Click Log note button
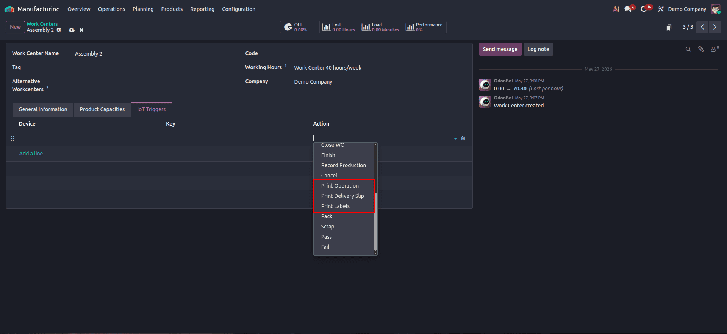 pyautogui.click(x=538, y=50)
